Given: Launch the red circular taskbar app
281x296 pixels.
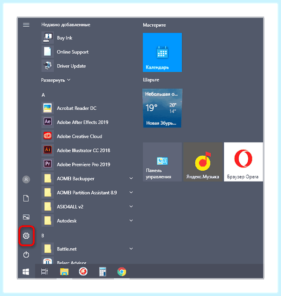Looking at the screenshot, I should tap(83, 272).
